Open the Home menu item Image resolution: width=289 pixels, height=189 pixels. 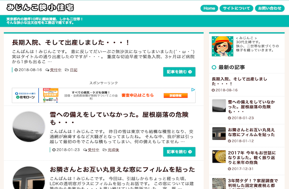(x=209, y=8)
